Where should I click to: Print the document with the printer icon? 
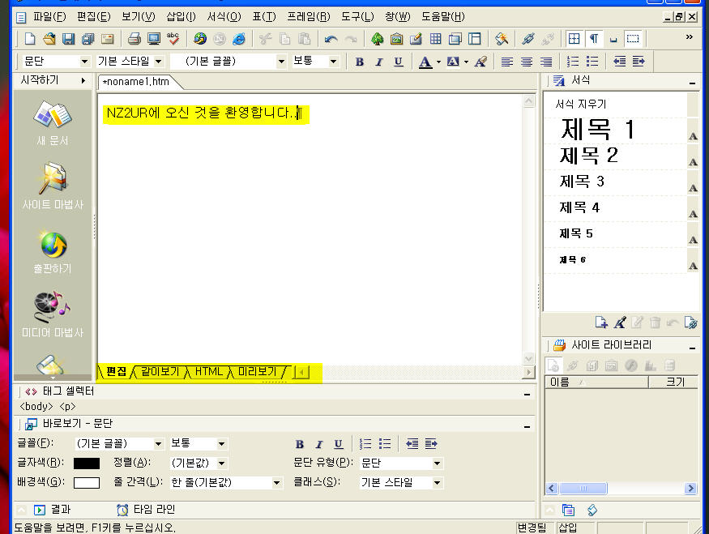click(x=135, y=39)
